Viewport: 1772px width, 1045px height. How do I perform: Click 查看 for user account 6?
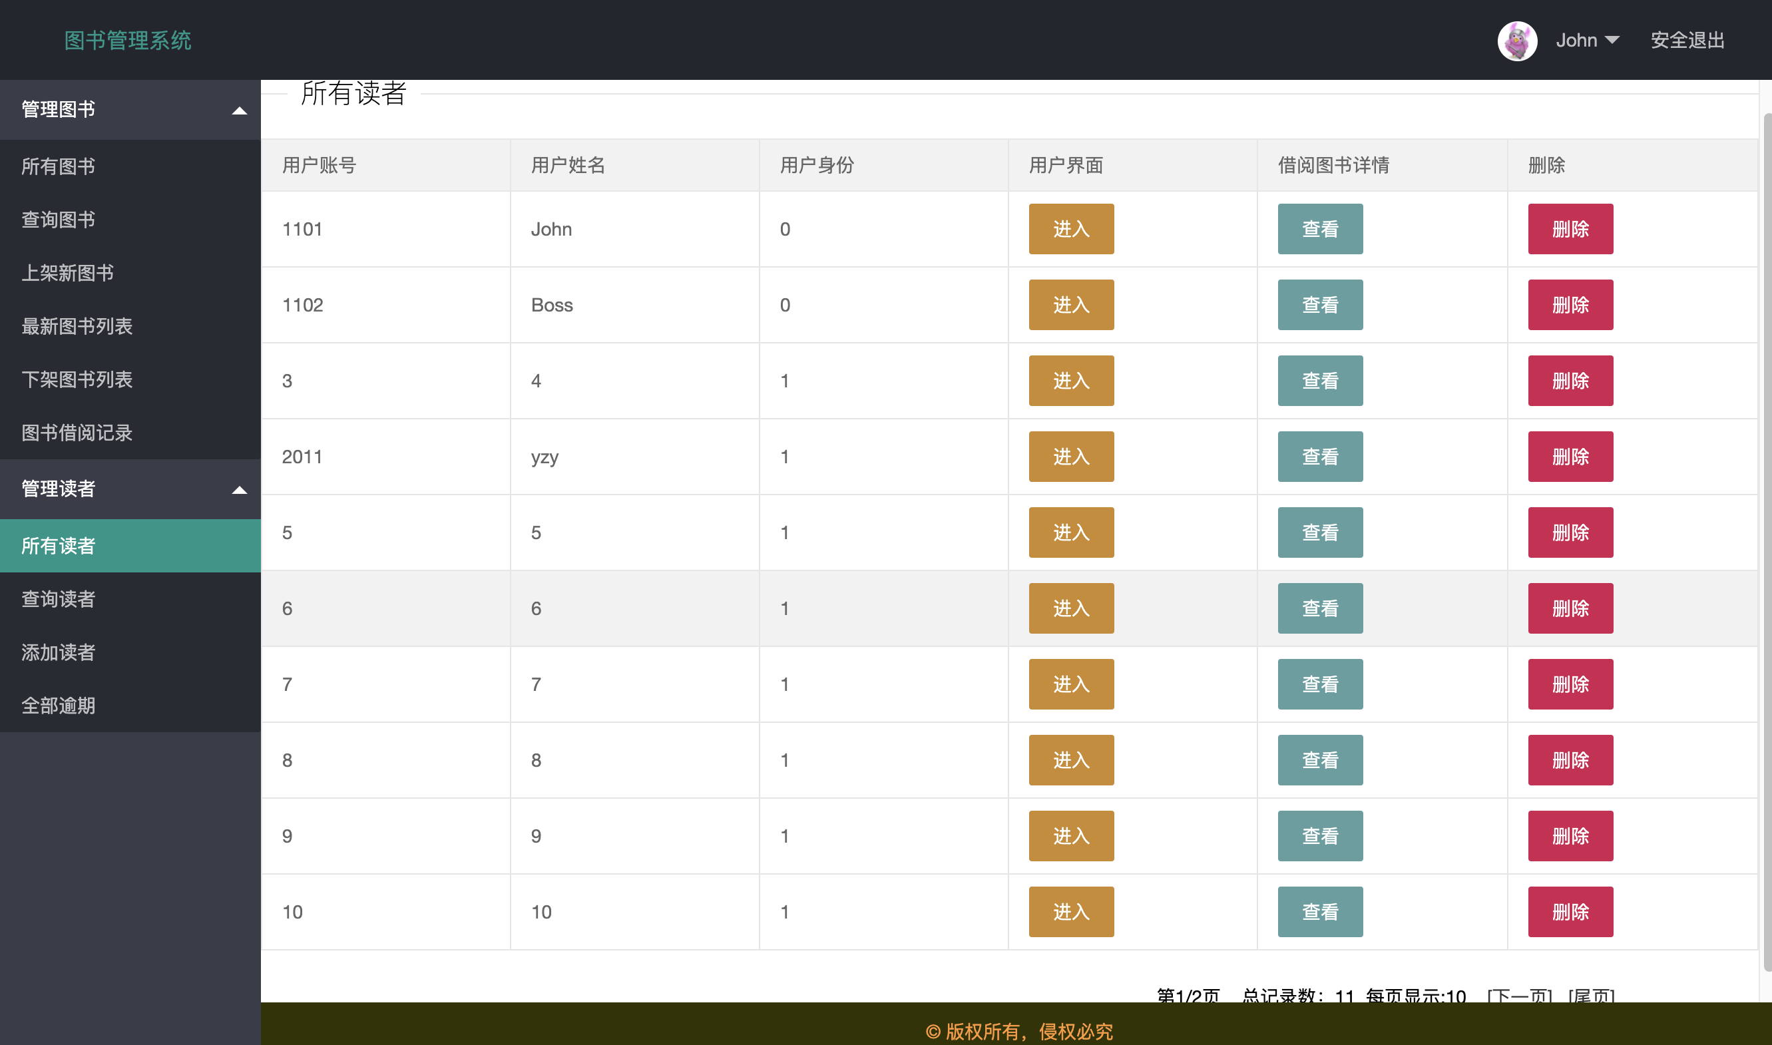(1320, 608)
